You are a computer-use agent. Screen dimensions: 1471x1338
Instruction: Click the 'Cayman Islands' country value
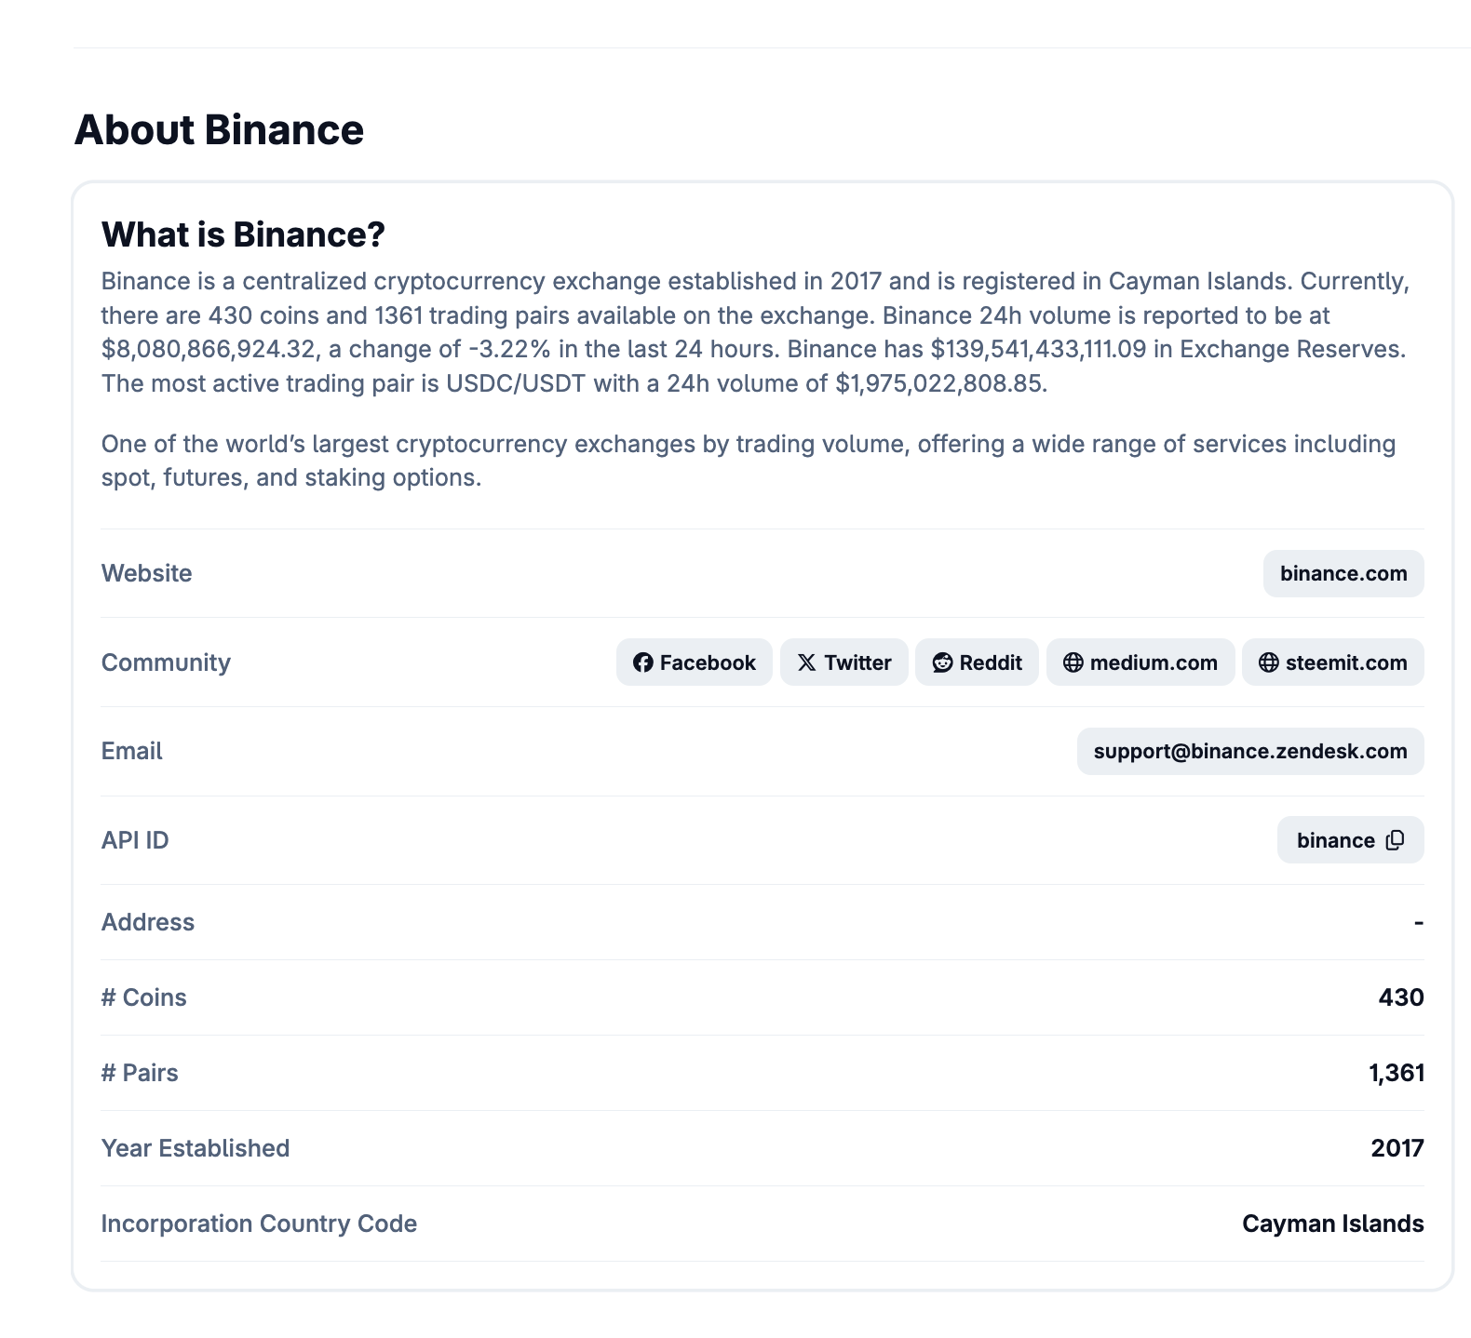(x=1333, y=1224)
